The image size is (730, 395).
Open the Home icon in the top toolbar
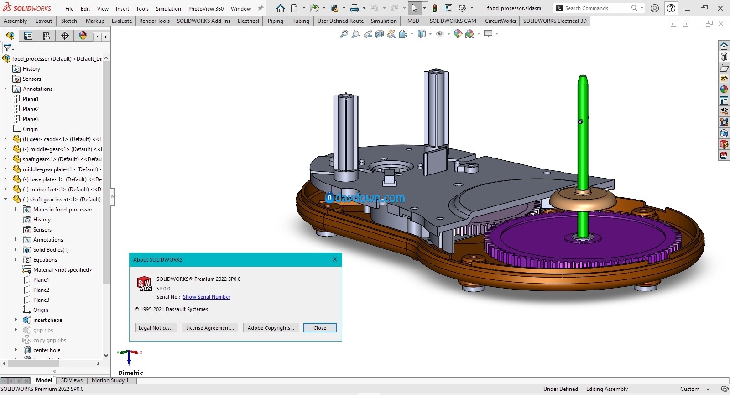281,8
